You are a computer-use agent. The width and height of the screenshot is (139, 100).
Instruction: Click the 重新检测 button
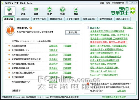73,33
